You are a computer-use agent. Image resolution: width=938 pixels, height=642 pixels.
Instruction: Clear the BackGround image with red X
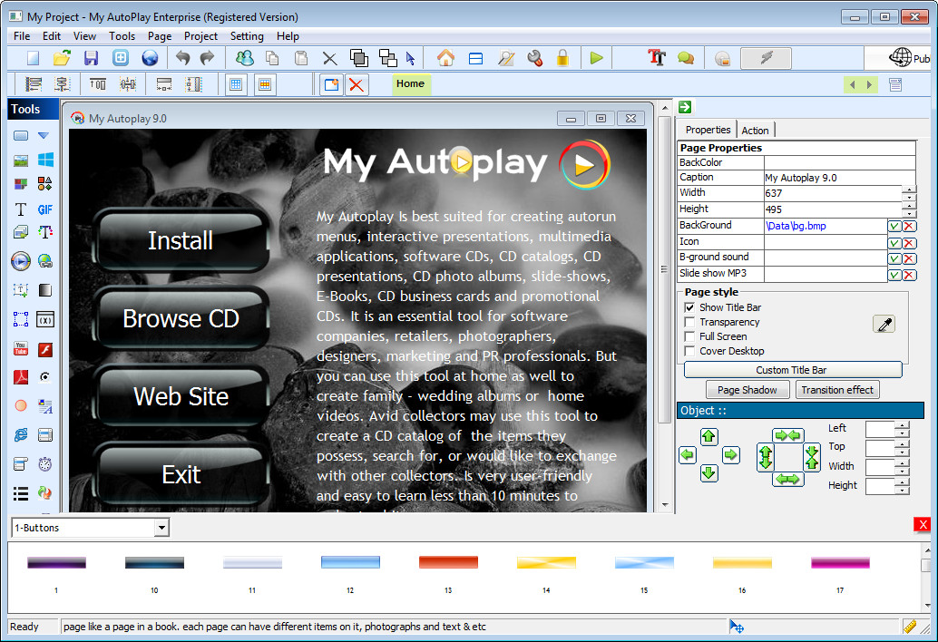(909, 226)
